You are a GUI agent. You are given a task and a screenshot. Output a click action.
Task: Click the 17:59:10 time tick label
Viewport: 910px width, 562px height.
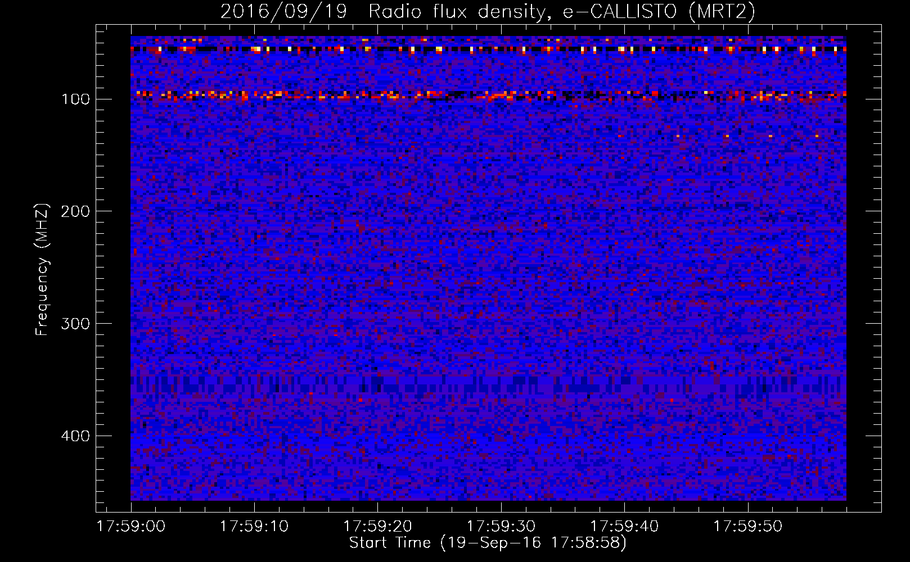click(x=254, y=527)
